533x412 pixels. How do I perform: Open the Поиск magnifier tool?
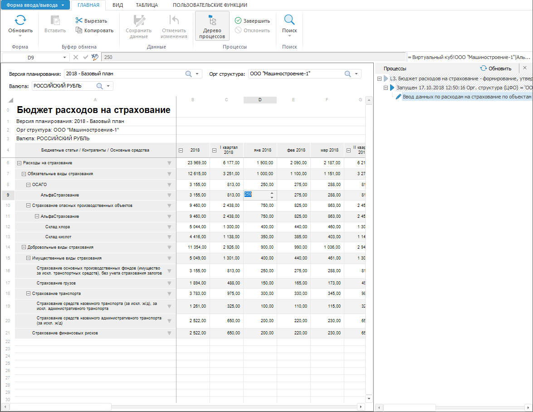[x=289, y=20]
